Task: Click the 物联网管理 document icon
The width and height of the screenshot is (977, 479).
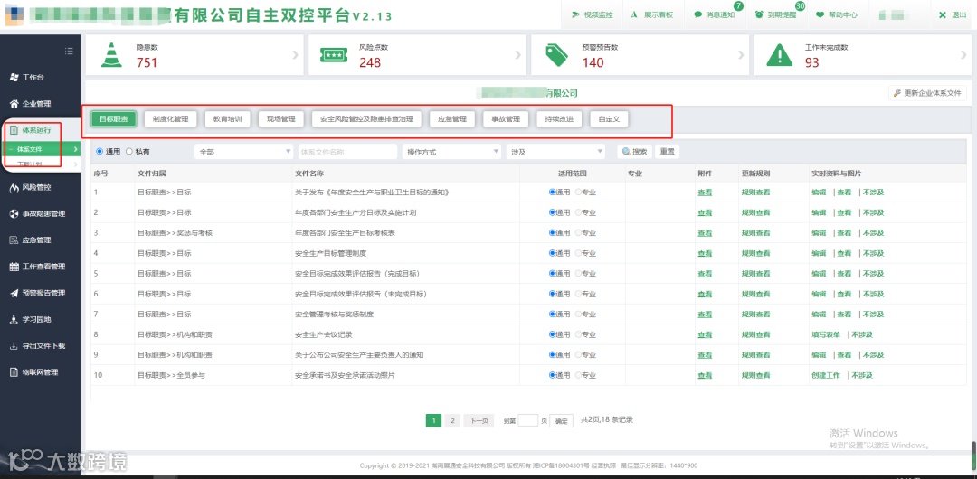Action: click(x=14, y=372)
